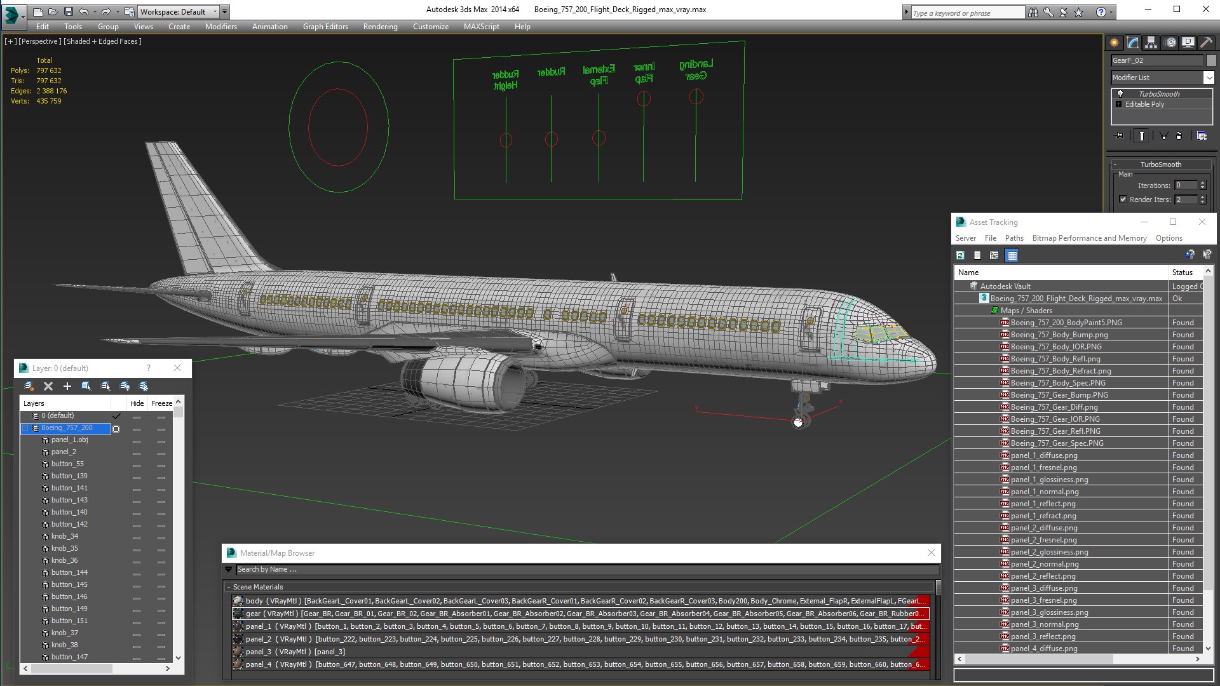Collapse Scene Materials section
Image resolution: width=1220 pixels, height=686 pixels.
229,587
